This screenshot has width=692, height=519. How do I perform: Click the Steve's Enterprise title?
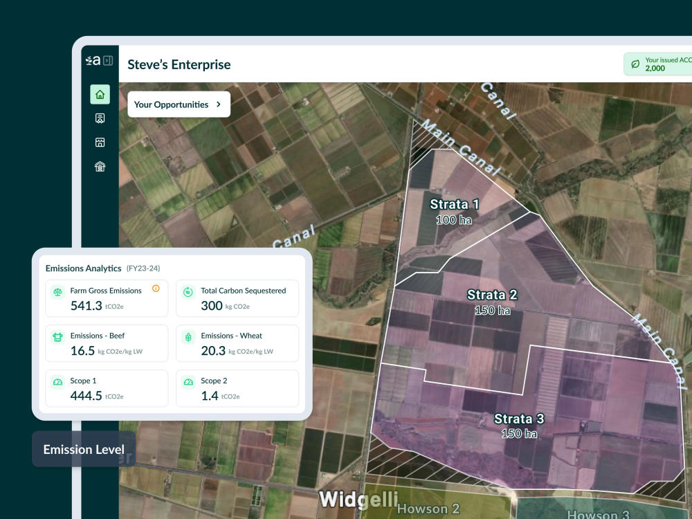coord(179,64)
